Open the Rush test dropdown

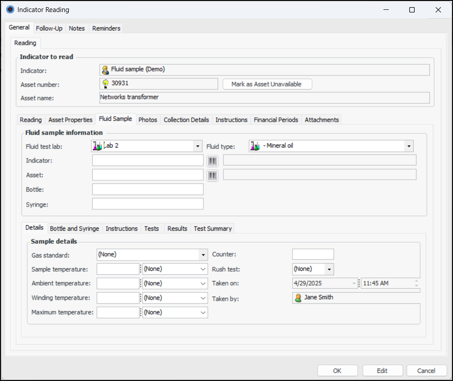pos(329,269)
